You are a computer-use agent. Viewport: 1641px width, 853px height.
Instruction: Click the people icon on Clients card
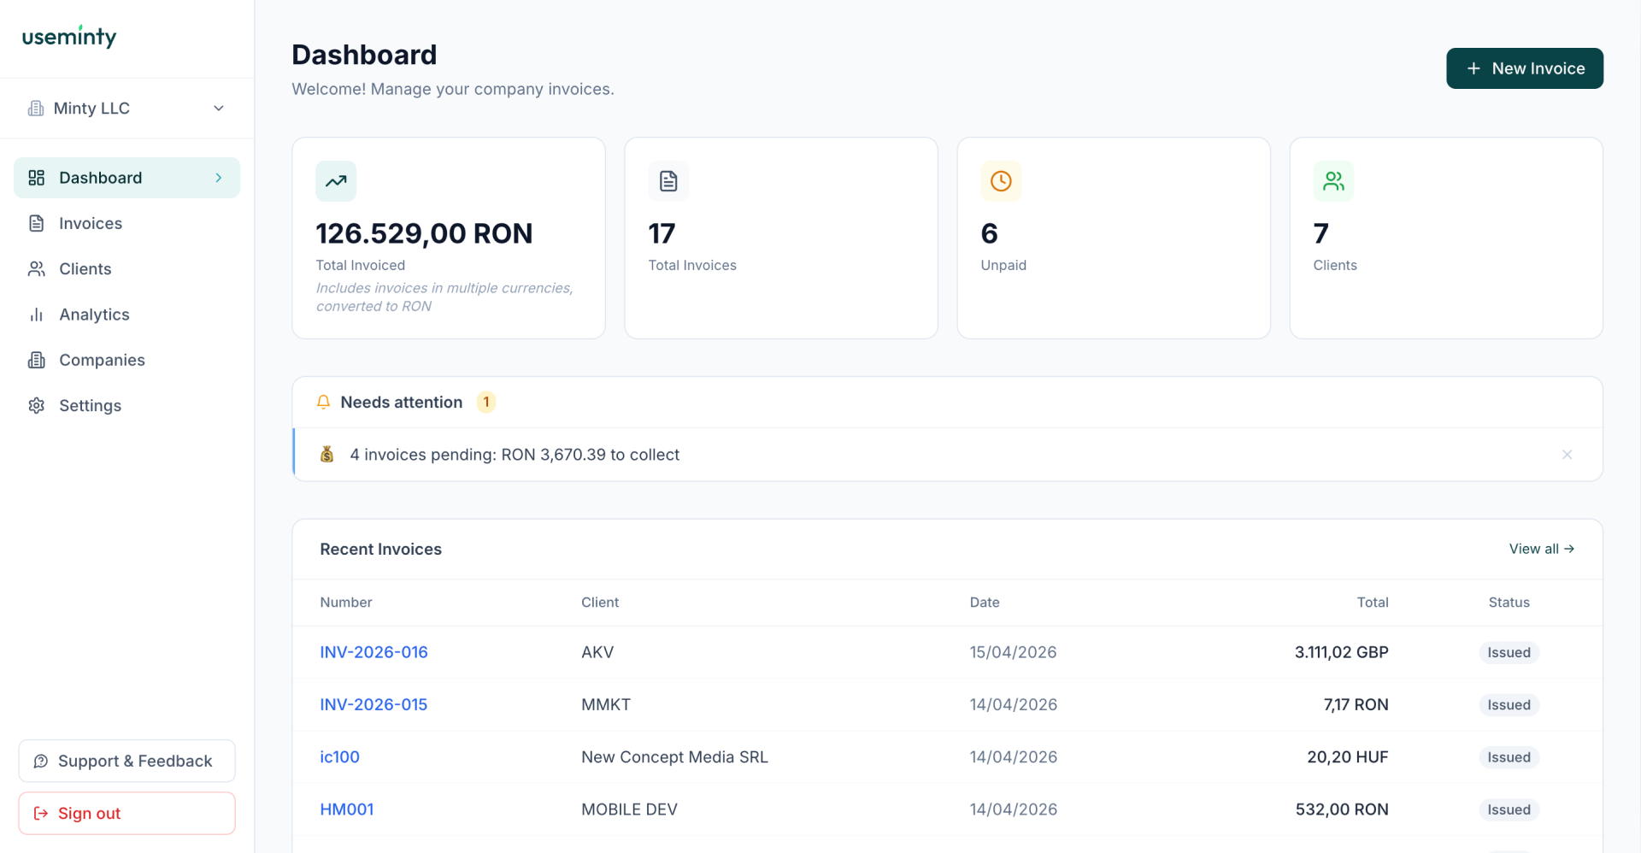[x=1333, y=181]
